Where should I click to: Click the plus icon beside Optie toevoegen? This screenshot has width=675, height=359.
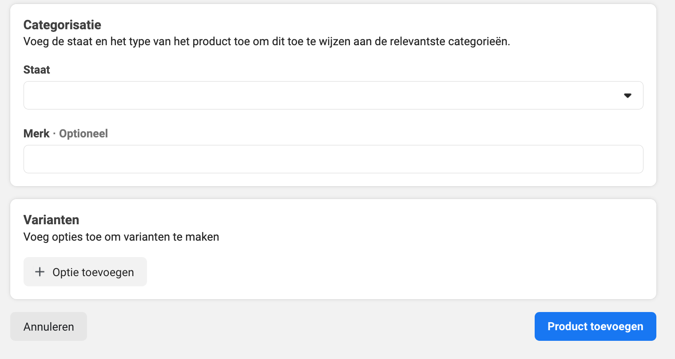40,272
